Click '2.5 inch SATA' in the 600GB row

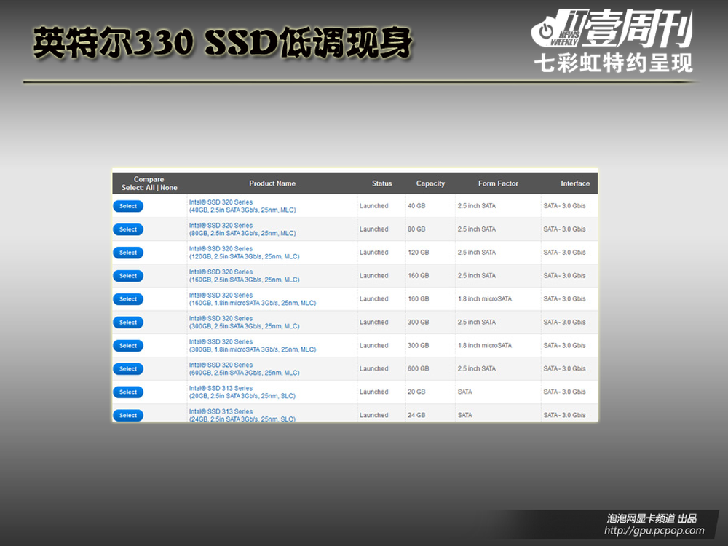(x=477, y=368)
